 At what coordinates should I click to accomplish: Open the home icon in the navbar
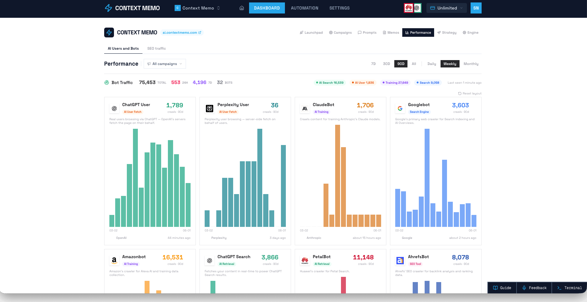(x=242, y=8)
